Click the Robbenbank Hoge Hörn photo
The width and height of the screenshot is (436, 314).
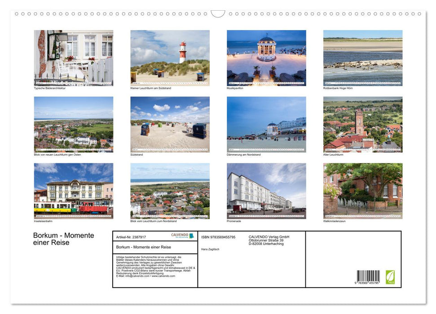pos(363,58)
